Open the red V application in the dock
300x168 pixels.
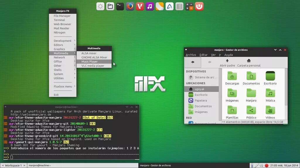[x=140, y=6]
